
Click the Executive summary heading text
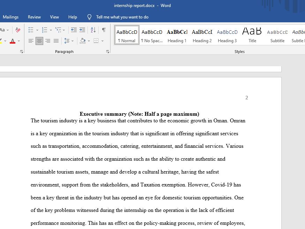(x=139, y=114)
